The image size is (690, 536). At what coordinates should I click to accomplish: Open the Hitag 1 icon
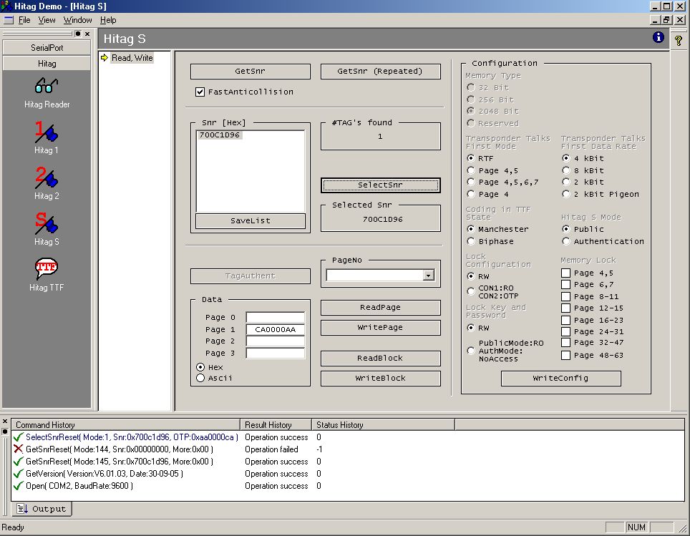[47, 132]
